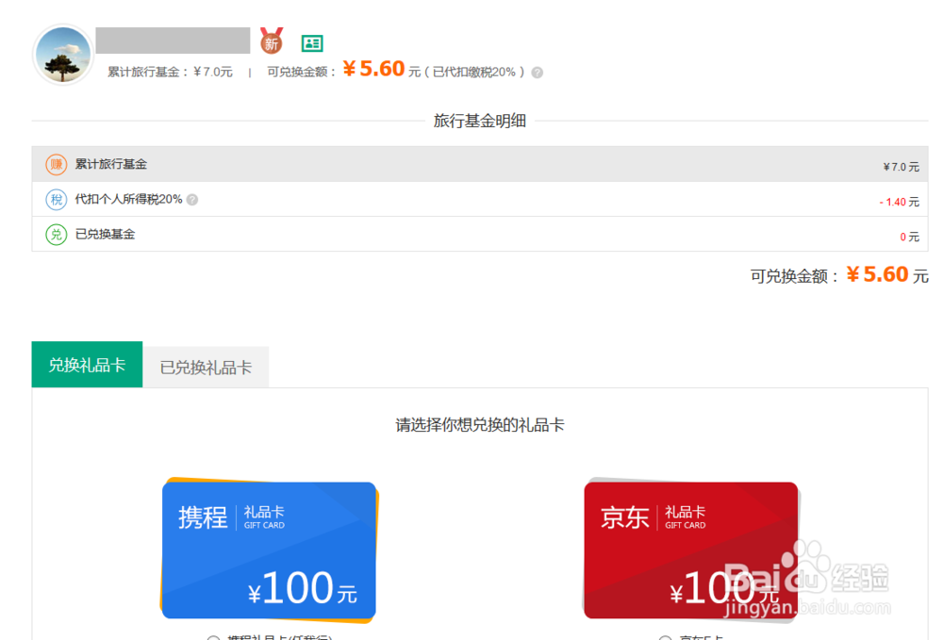Click the green 兑 circle icon

[x=56, y=235]
